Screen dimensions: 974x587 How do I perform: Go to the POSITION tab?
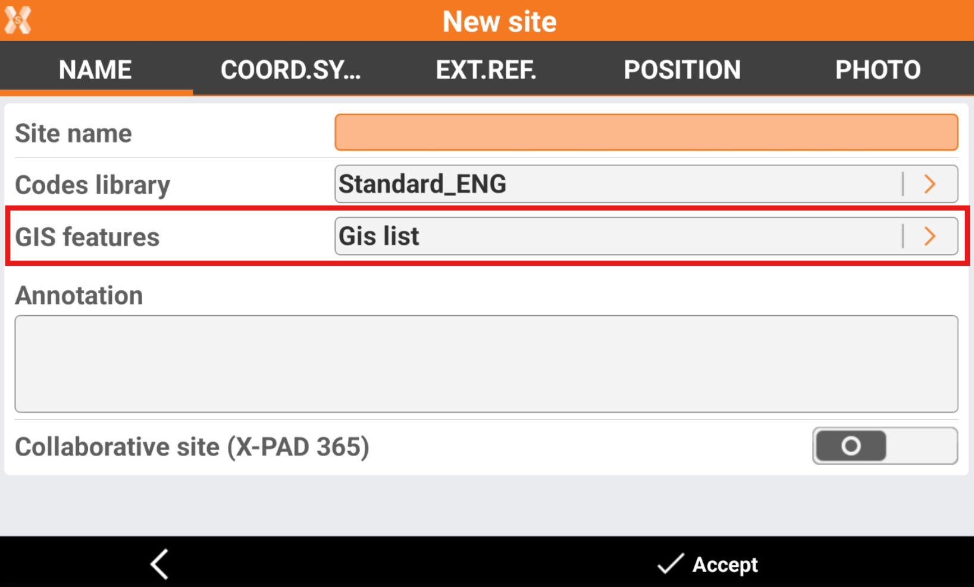682,70
